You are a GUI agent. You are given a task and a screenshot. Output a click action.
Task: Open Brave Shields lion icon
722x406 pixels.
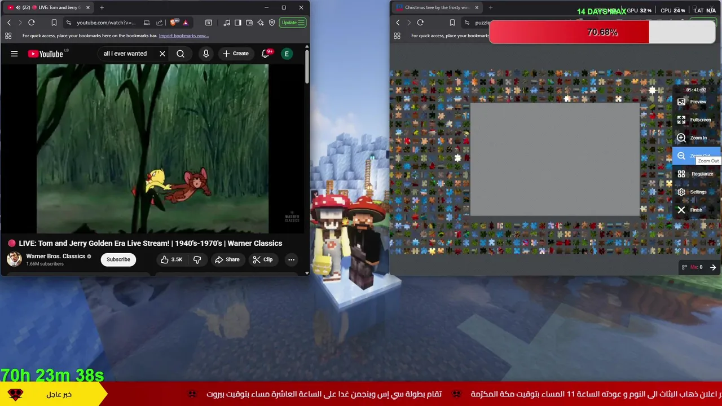click(174, 23)
